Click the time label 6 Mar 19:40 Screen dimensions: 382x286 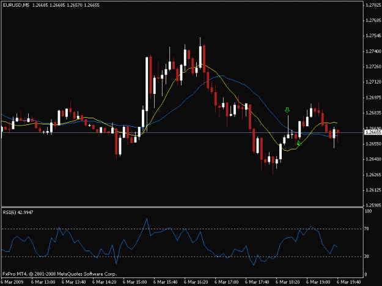click(349, 282)
